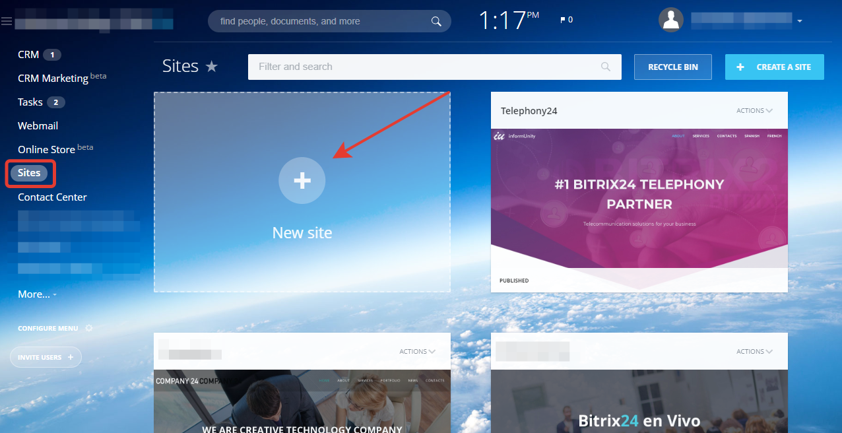
Task: Click the plus icon on Invite Users
Action: pos(71,357)
